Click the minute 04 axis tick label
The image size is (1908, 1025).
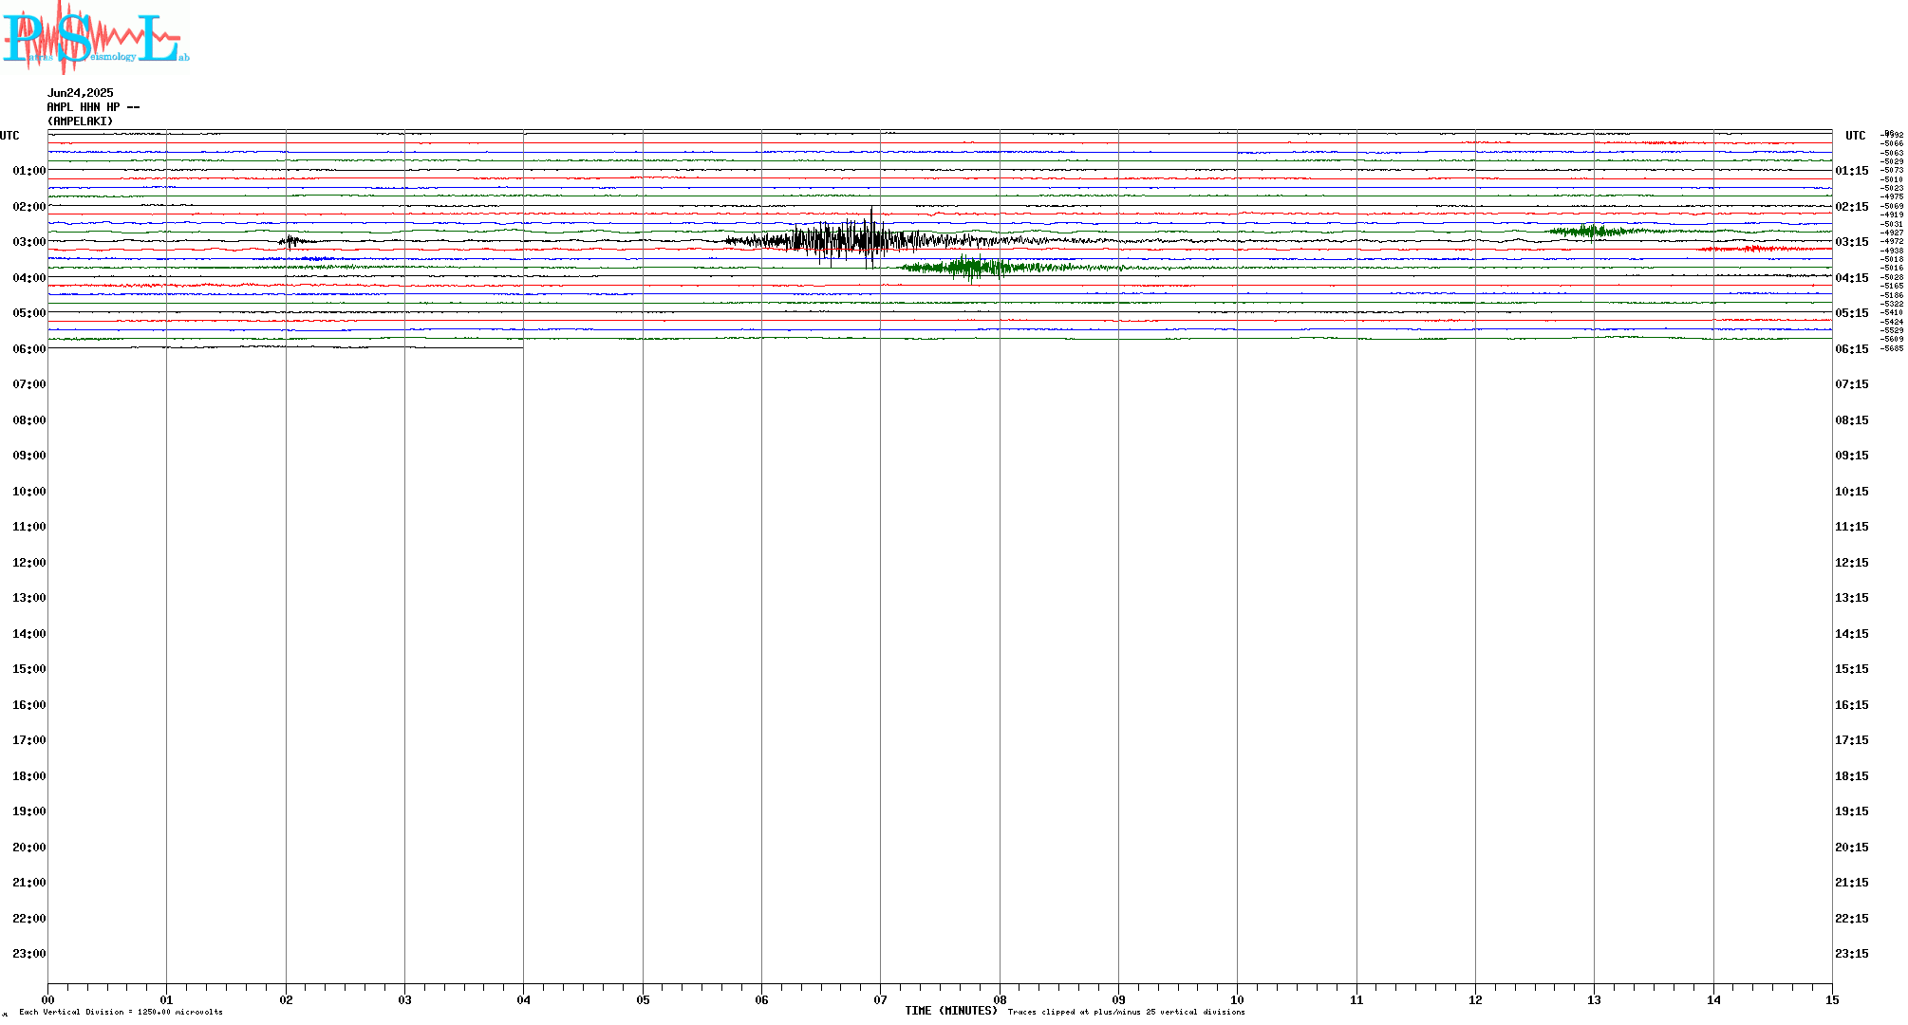(523, 999)
